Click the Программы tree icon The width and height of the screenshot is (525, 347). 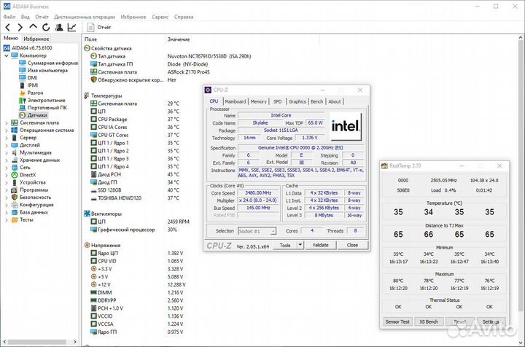(x=14, y=190)
